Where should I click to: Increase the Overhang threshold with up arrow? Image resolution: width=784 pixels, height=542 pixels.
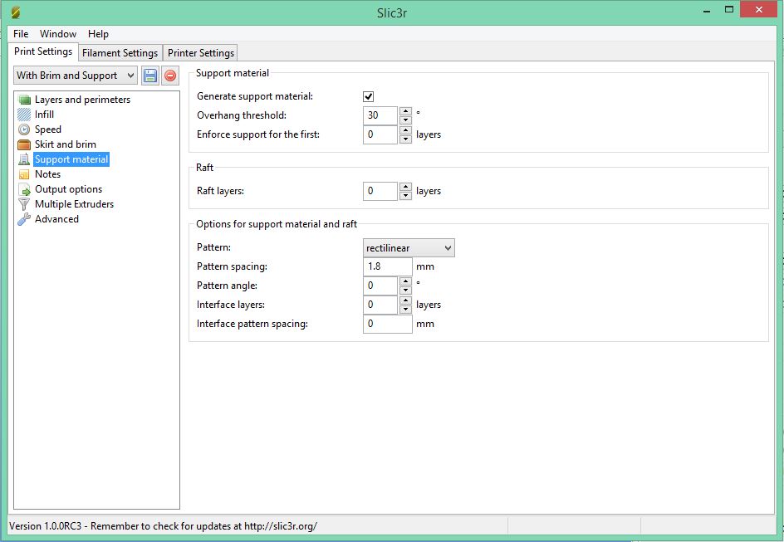click(405, 111)
